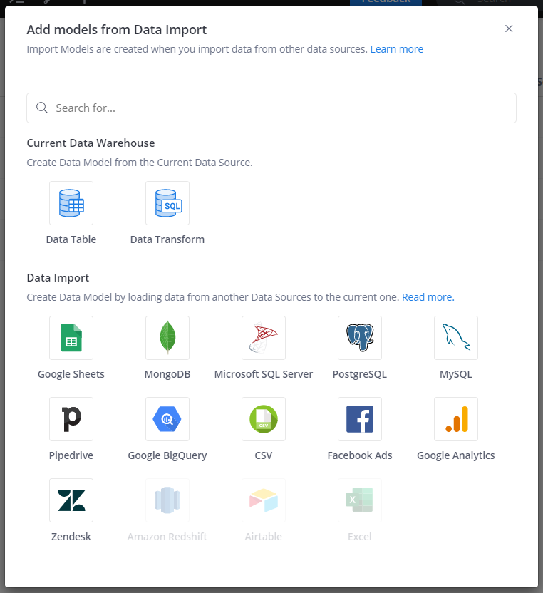543x593 pixels.
Task: Close the Add models dialog
Action: click(x=509, y=29)
